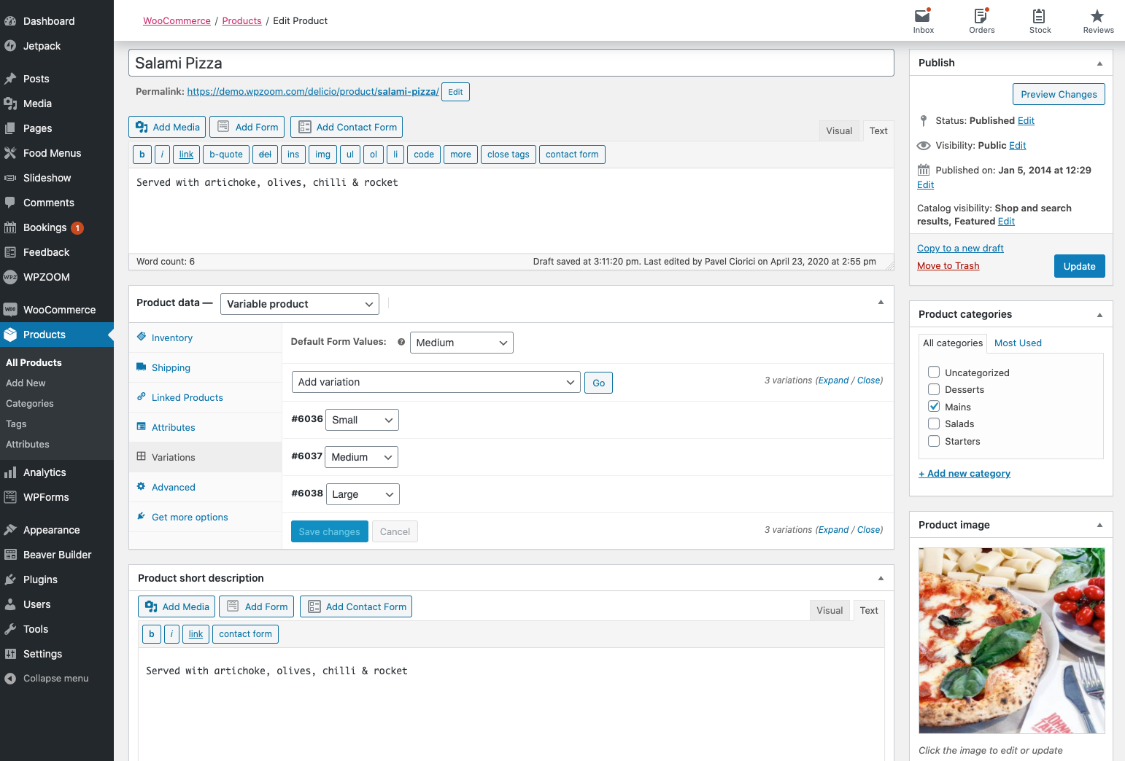Click Go next to Add variation
The width and height of the screenshot is (1125, 761).
click(598, 383)
